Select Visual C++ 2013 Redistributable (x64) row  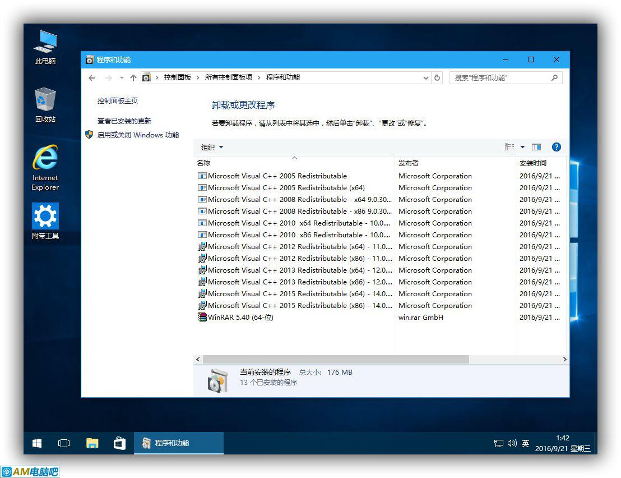click(x=379, y=270)
